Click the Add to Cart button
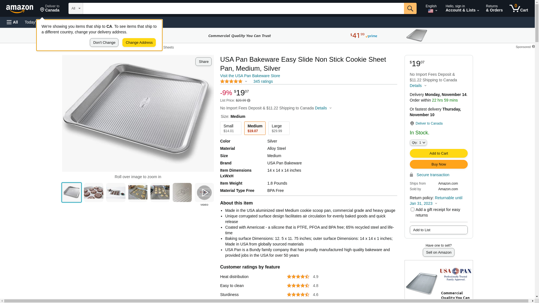Screen dimensions: 539x303 click(x=438, y=153)
